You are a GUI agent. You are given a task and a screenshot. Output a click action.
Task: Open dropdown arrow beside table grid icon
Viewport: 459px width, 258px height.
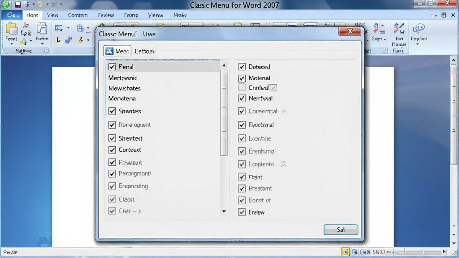coord(88,28)
